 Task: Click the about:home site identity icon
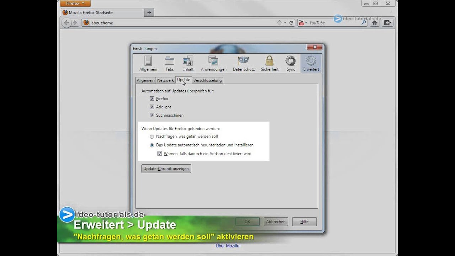(x=86, y=23)
